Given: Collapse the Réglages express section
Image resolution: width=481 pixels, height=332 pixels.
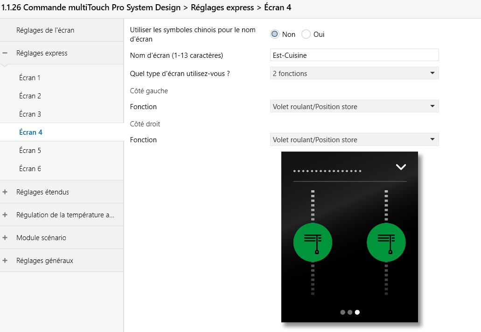Looking at the screenshot, I should (5, 53).
